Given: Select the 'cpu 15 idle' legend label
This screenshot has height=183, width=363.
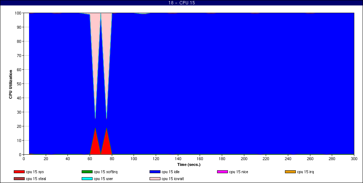Looking at the screenshot, I should pyautogui.click(x=171, y=172).
